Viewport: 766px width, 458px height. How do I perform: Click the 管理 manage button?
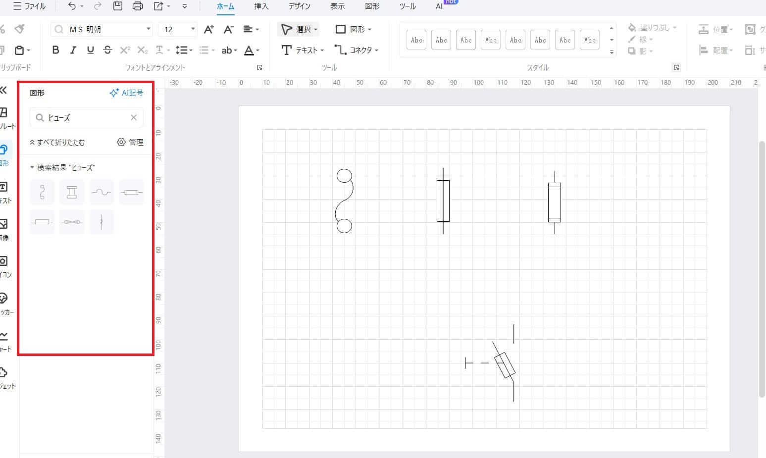click(130, 142)
